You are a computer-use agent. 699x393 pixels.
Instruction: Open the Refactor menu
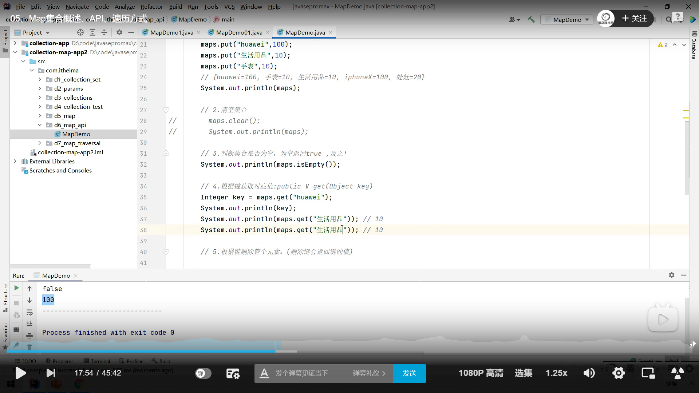(x=151, y=7)
